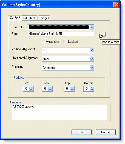Image resolution: width=125 pixels, height=144 pixels.
Task: Click the Font name text field
Action: (x=61, y=34)
